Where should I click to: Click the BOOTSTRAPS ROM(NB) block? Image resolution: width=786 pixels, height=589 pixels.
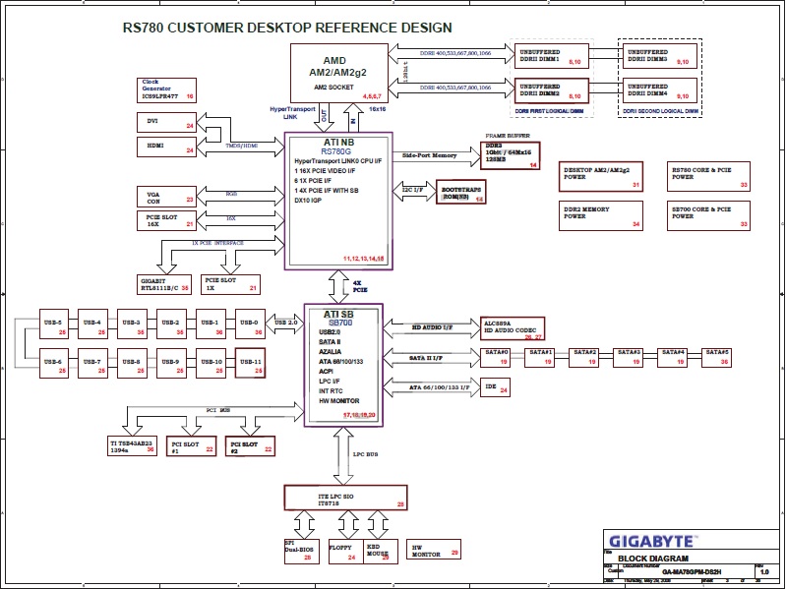pyautogui.click(x=461, y=192)
